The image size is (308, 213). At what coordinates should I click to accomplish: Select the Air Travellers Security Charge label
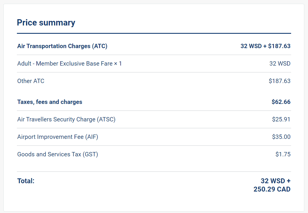tap(66, 119)
